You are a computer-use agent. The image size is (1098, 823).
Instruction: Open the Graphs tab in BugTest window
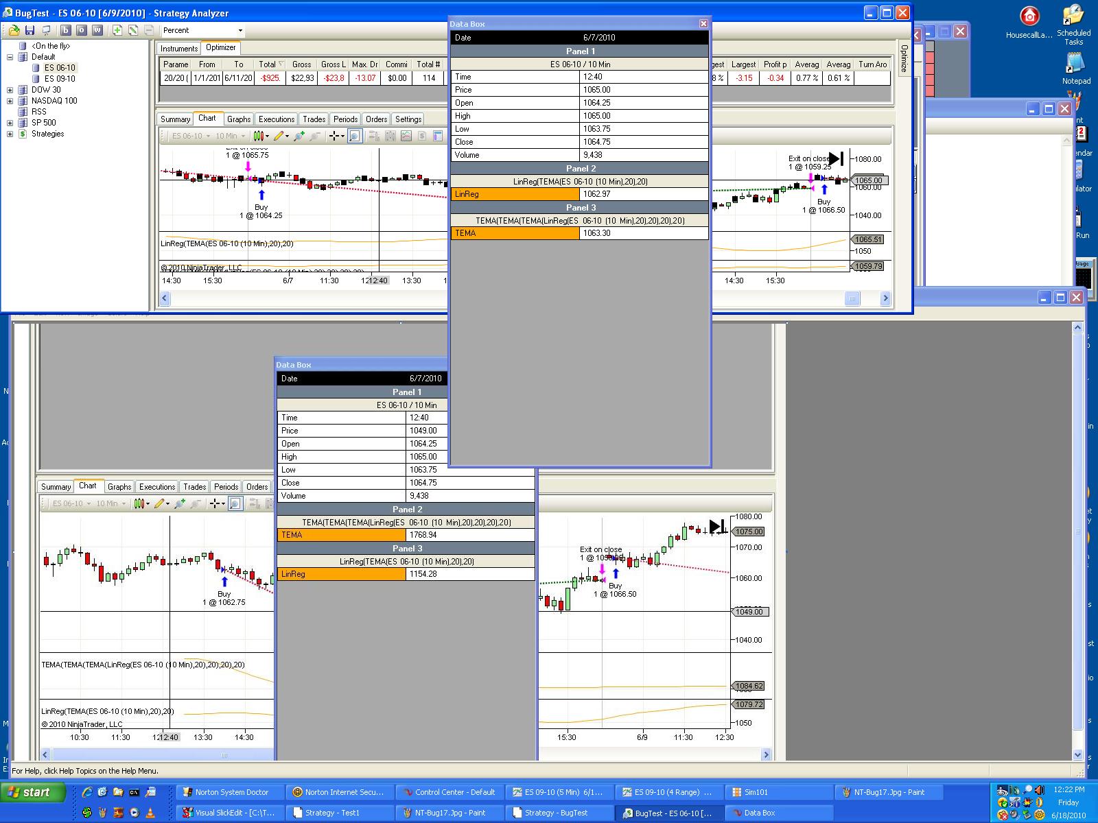[x=239, y=119]
